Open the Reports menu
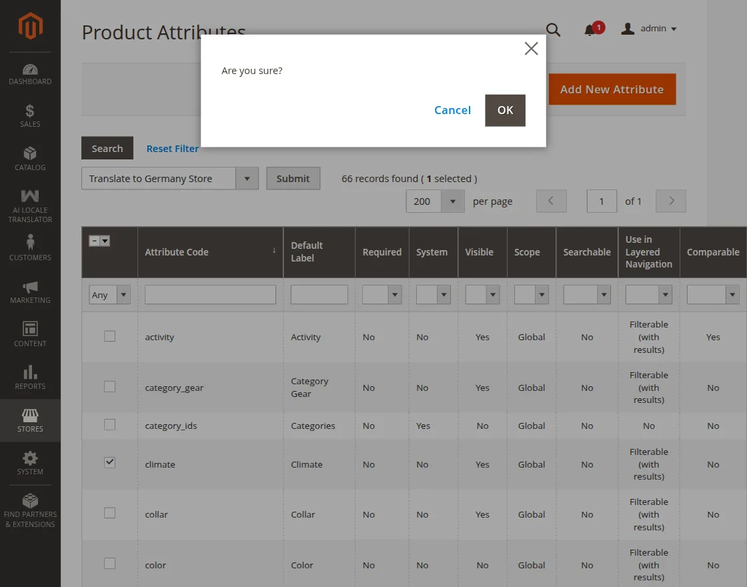747x587 pixels. [x=30, y=378]
